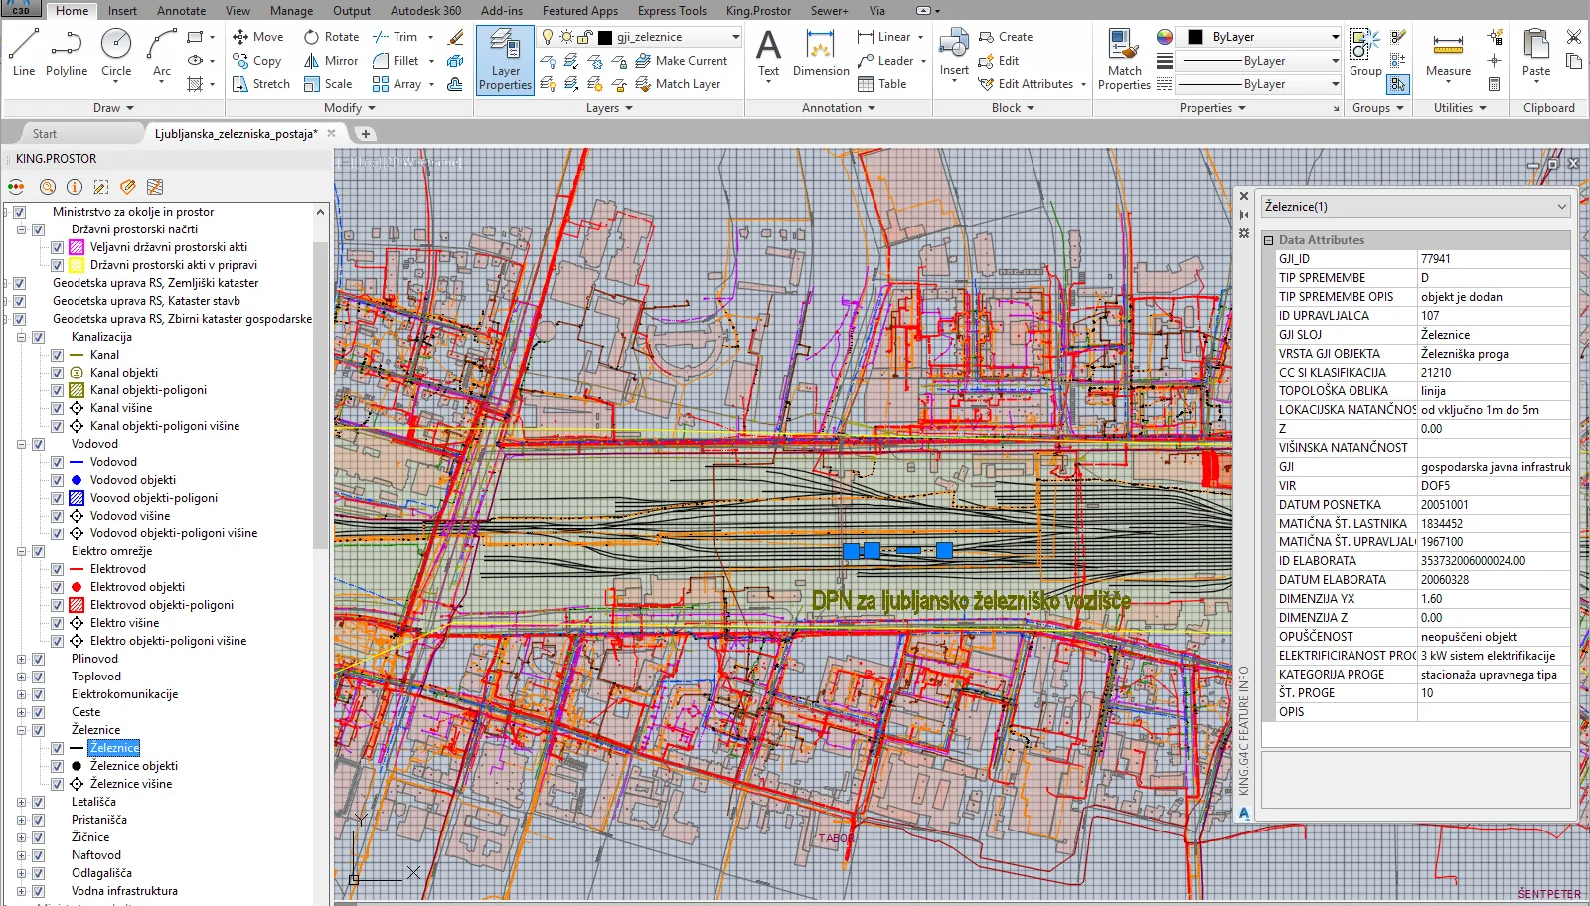Disable the Elektrovod layer checkbox
The image size is (1590, 906).
[57, 569]
